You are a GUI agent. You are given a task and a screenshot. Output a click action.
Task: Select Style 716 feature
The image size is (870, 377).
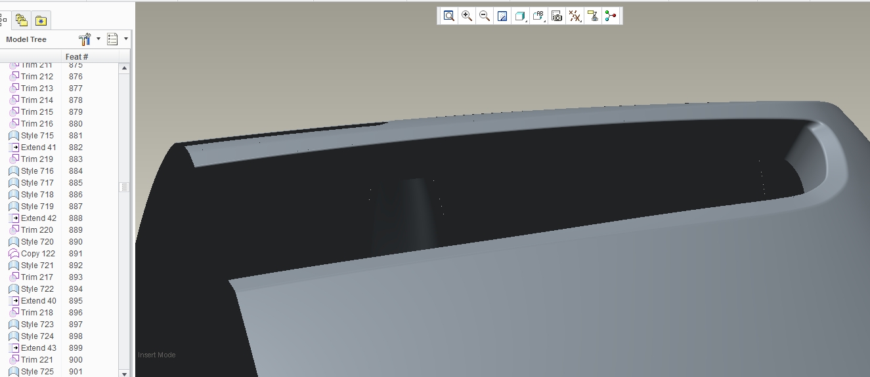pos(37,171)
